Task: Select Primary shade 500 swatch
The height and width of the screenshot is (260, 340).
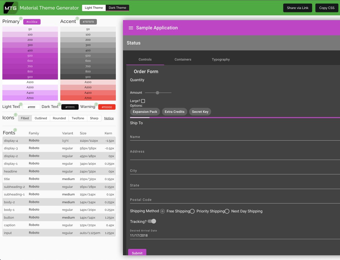Action: (x=30, y=56)
